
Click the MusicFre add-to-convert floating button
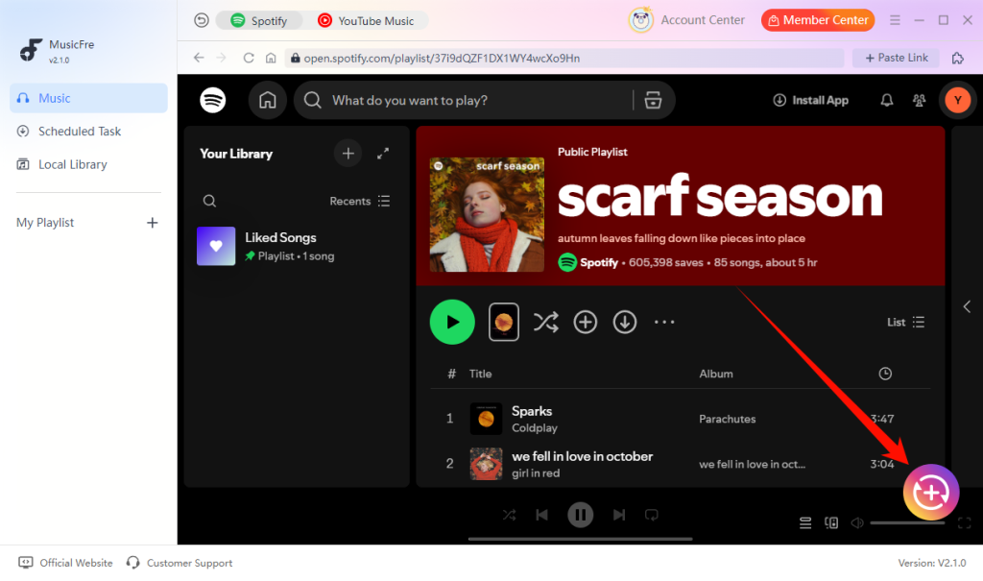click(x=931, y=493)
